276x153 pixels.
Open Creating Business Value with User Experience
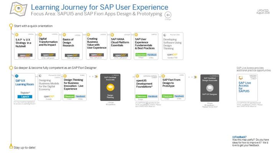coord(97,46)
